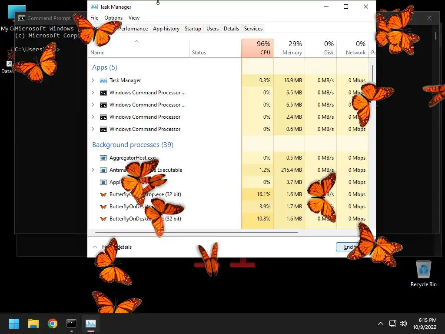
Task: Click the Task Manager app icon in Apps list
Action: pos(103,80)
